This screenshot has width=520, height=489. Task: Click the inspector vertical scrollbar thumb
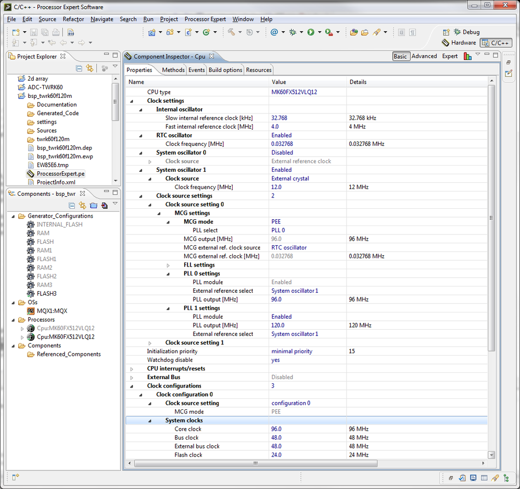click(491, 218)
